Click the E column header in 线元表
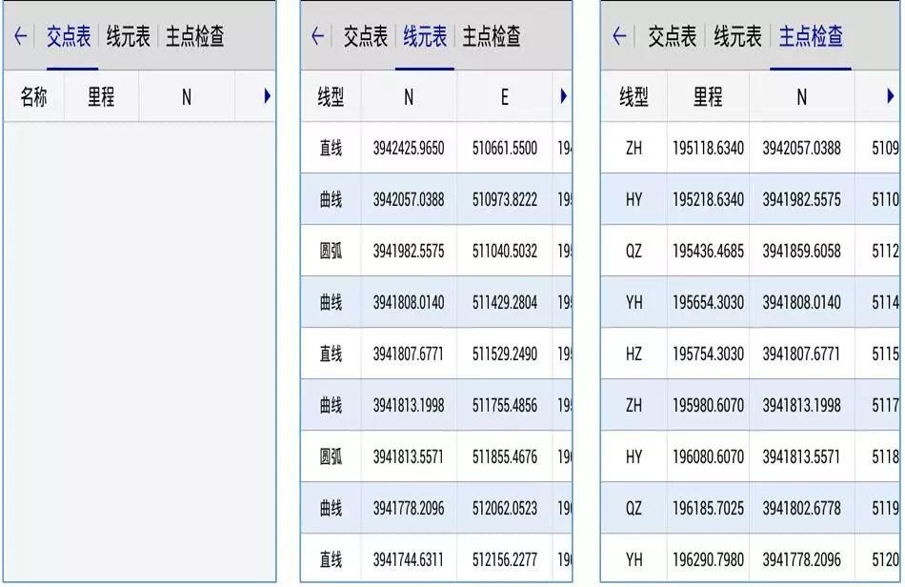The height and width of the screenshot is (587, 905). click(x=505, y=95)
